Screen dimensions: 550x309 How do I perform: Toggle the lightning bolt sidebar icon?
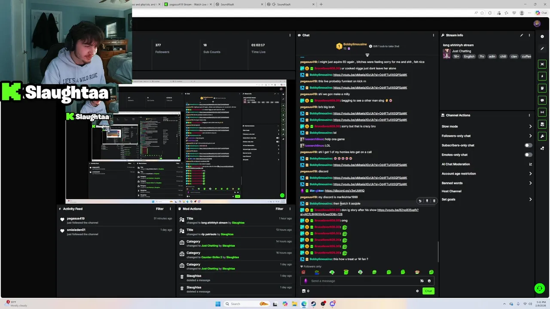pyautogui.click(x=542, y=76)
